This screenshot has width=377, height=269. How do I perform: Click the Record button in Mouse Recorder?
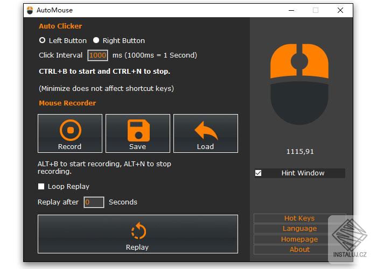coord(70,133)
